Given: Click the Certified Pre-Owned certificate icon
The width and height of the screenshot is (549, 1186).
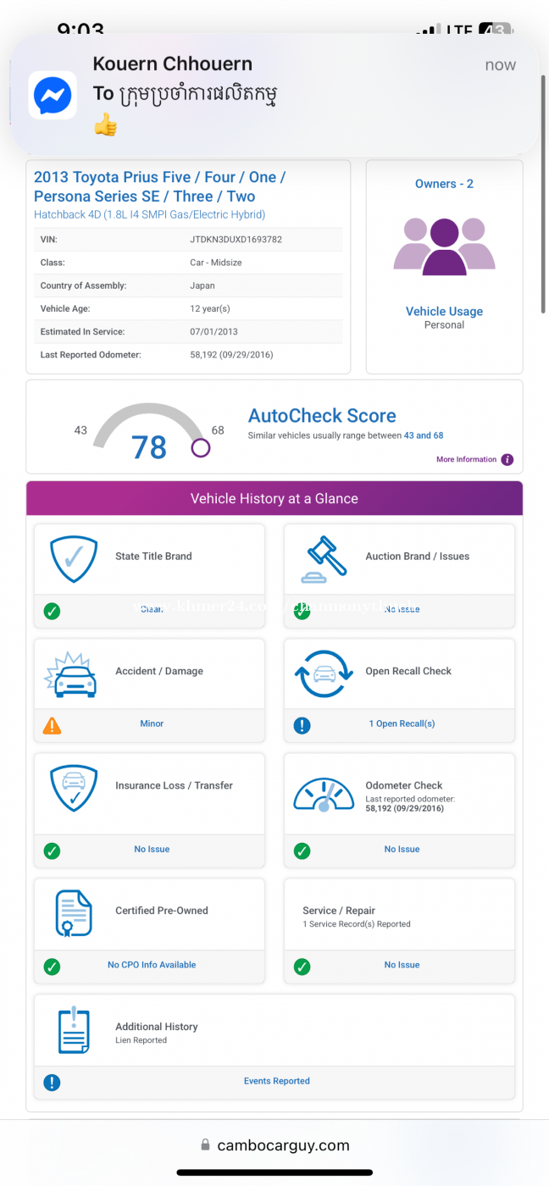Looking at the screenshot, I should (x=73, y=913).
